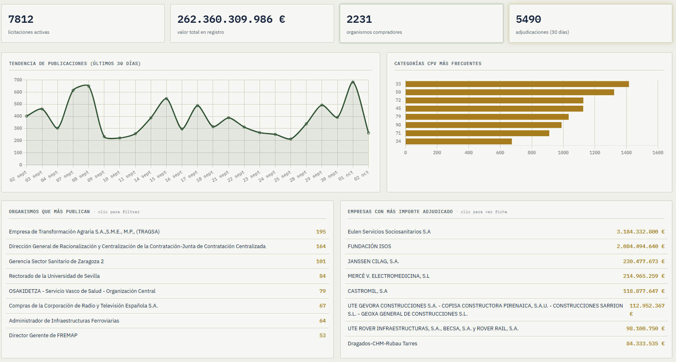
Task: Select OSAKIDETZA Servicio Vasco de Salud row
Action: click(x=167, y=291)
